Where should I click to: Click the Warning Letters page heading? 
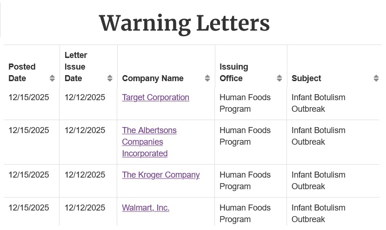click(184, 23)
